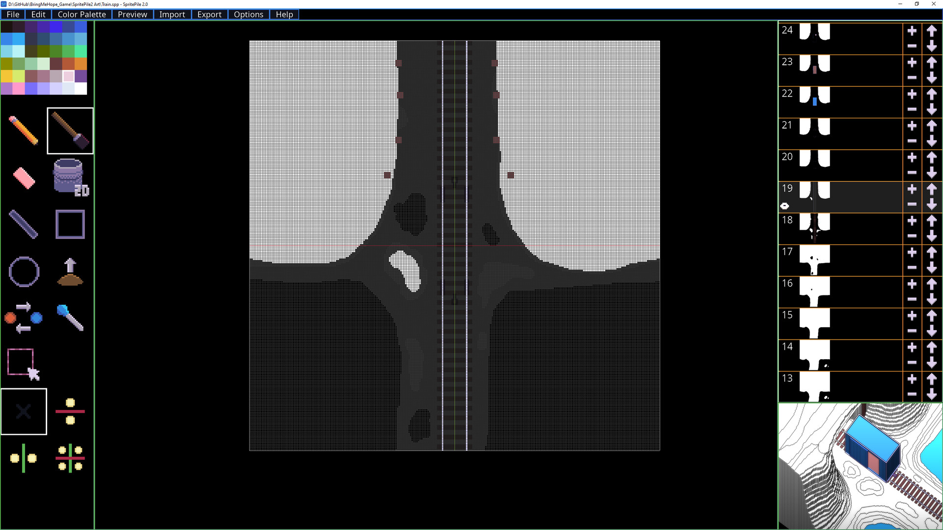
Task: Click minus button on layer 21
Action: click(x=912, y=141)
